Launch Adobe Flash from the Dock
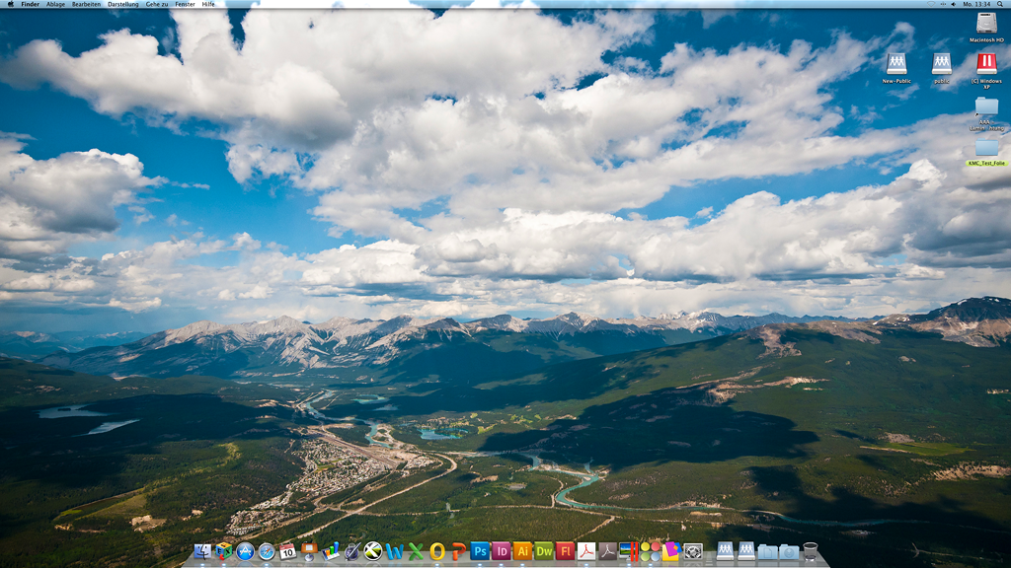This screenshot has height=568, width=1011. click(x=565, y=551)
